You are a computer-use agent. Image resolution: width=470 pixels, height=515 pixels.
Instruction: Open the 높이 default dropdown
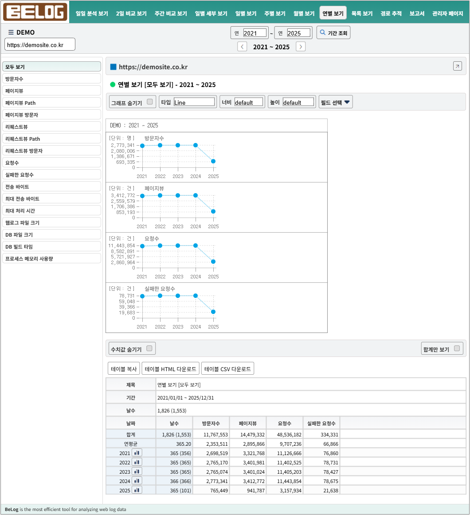click(298, 102)
